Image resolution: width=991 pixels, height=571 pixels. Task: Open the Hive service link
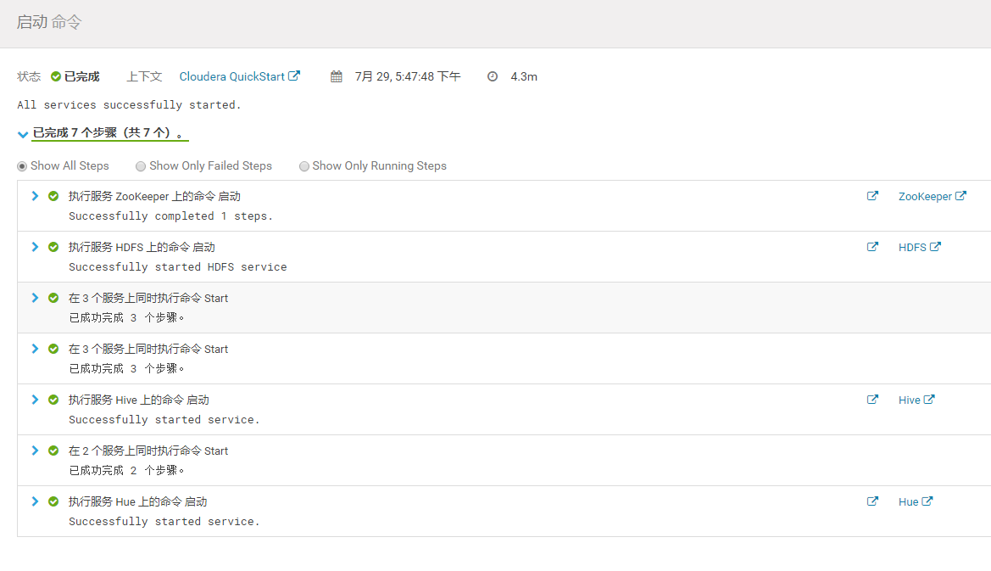(x=916, y=400)
